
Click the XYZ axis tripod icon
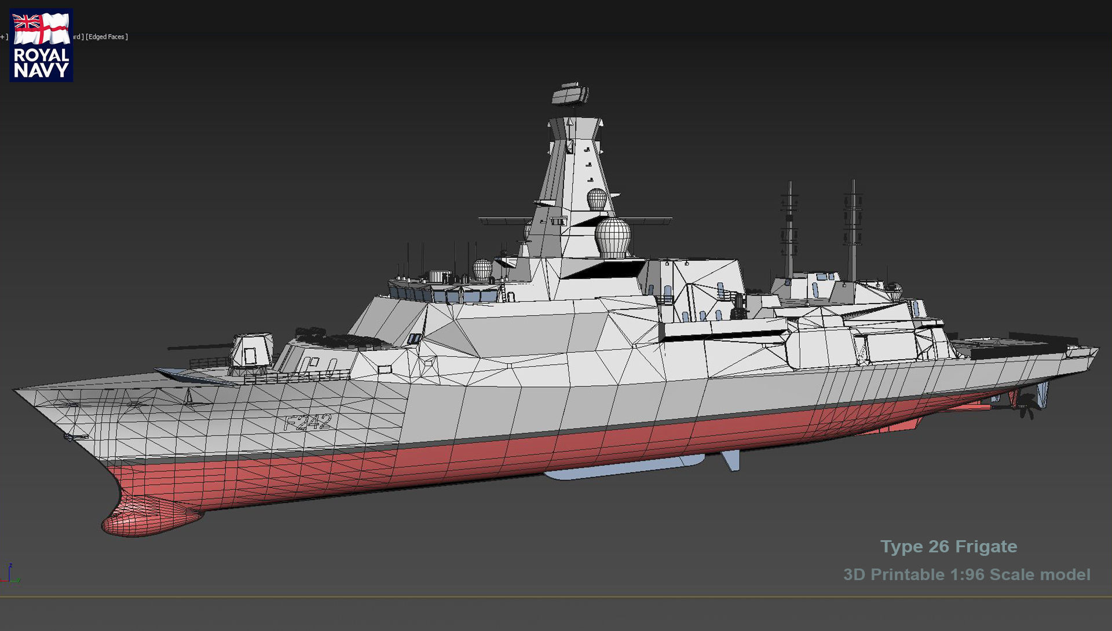tap(10, 573)
